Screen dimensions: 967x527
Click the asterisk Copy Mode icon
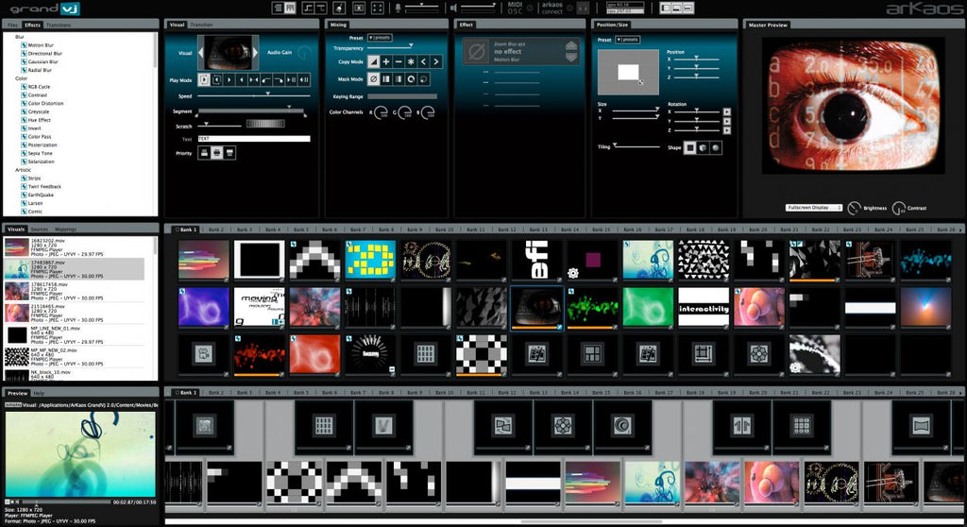[x=411, y=61]
